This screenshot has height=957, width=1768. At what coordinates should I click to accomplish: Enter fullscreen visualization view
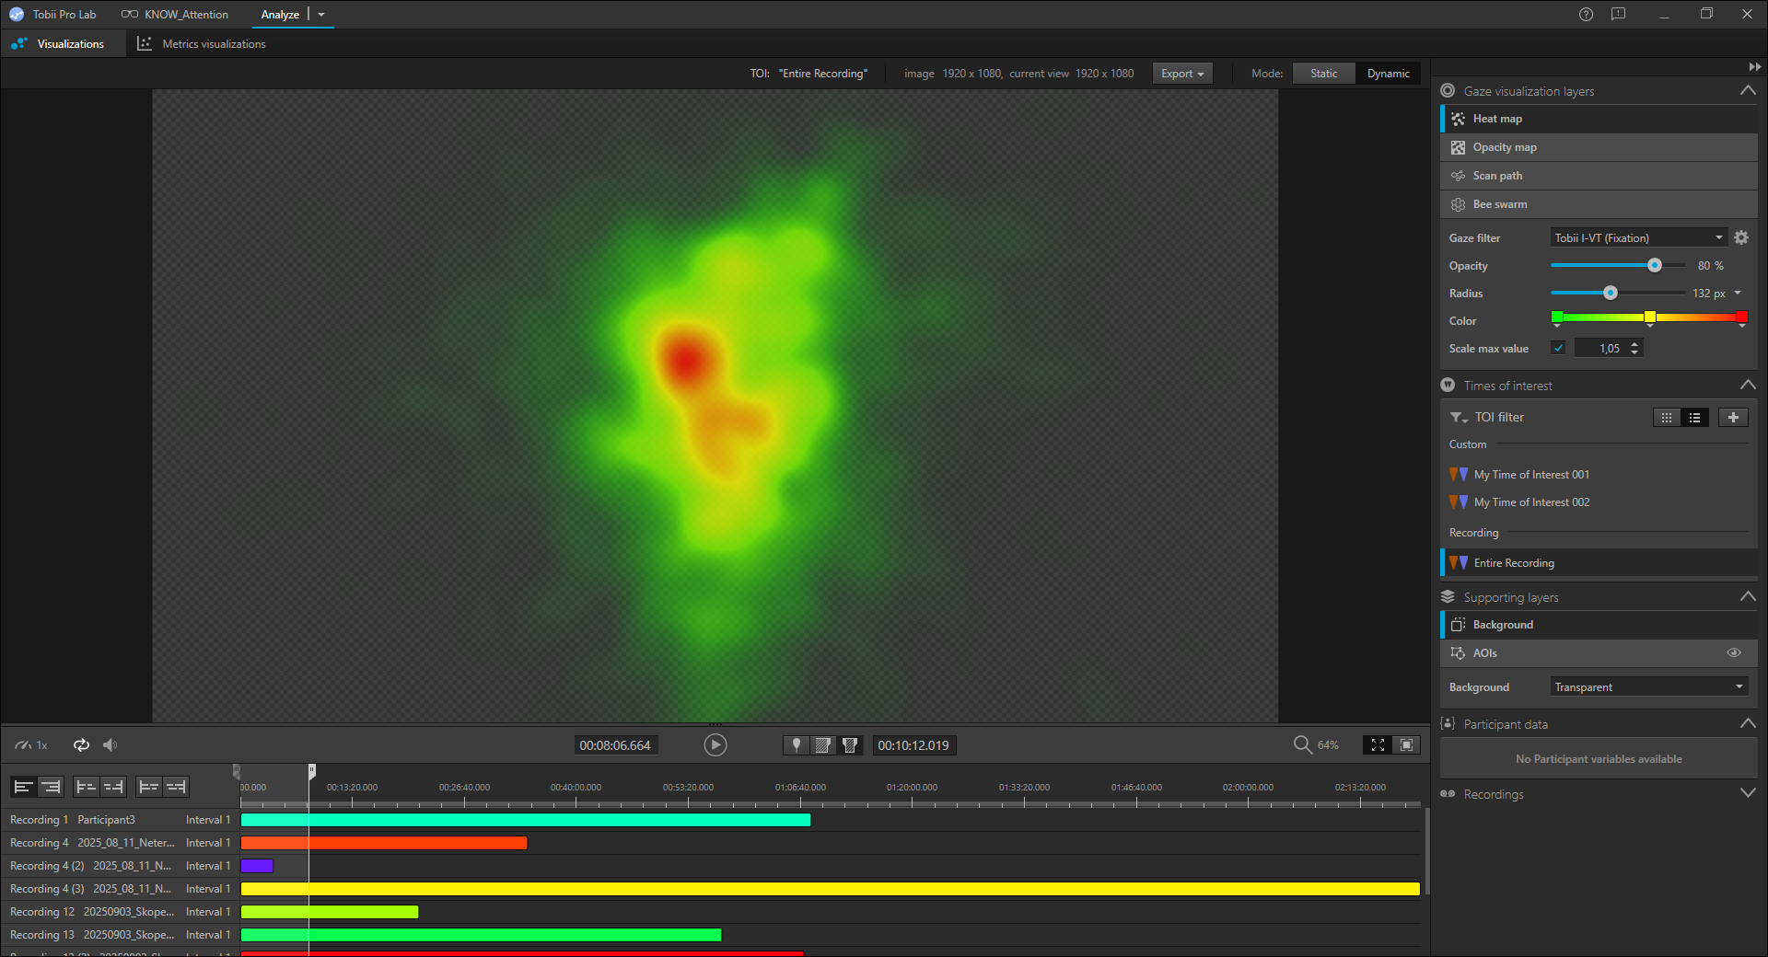tap(1378, 745)
